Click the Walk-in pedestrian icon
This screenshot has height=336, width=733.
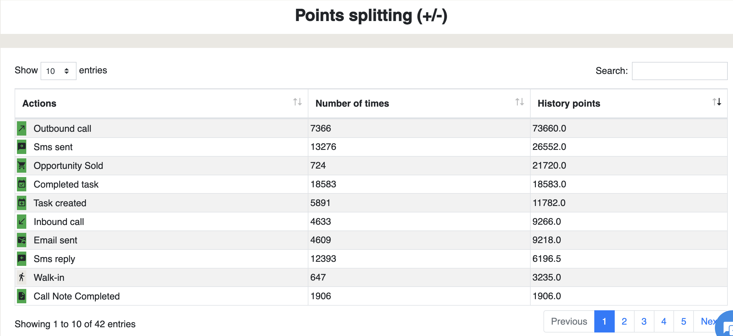pyautogui.click(x=22, y=278)
